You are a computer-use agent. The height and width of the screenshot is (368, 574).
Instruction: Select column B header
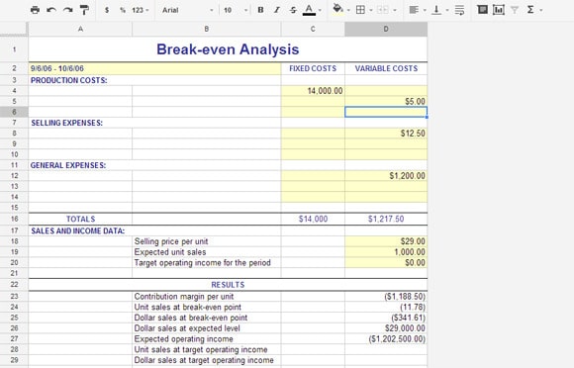[x=207, y=29]
